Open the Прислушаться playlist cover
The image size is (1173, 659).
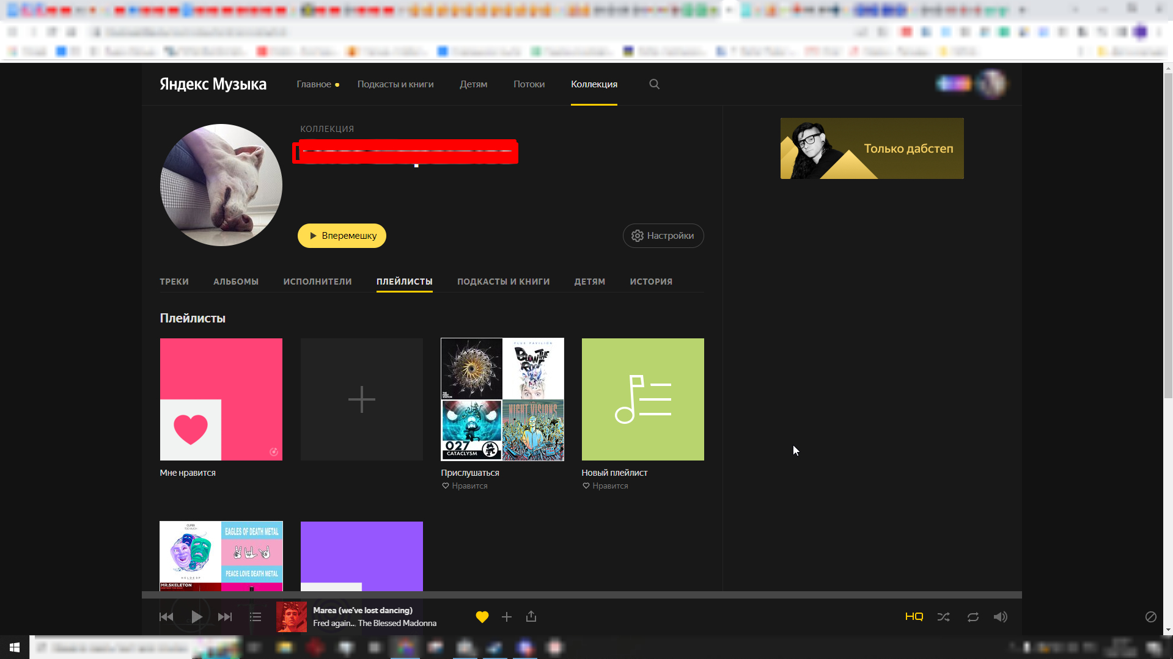click(x=502, y=399)
